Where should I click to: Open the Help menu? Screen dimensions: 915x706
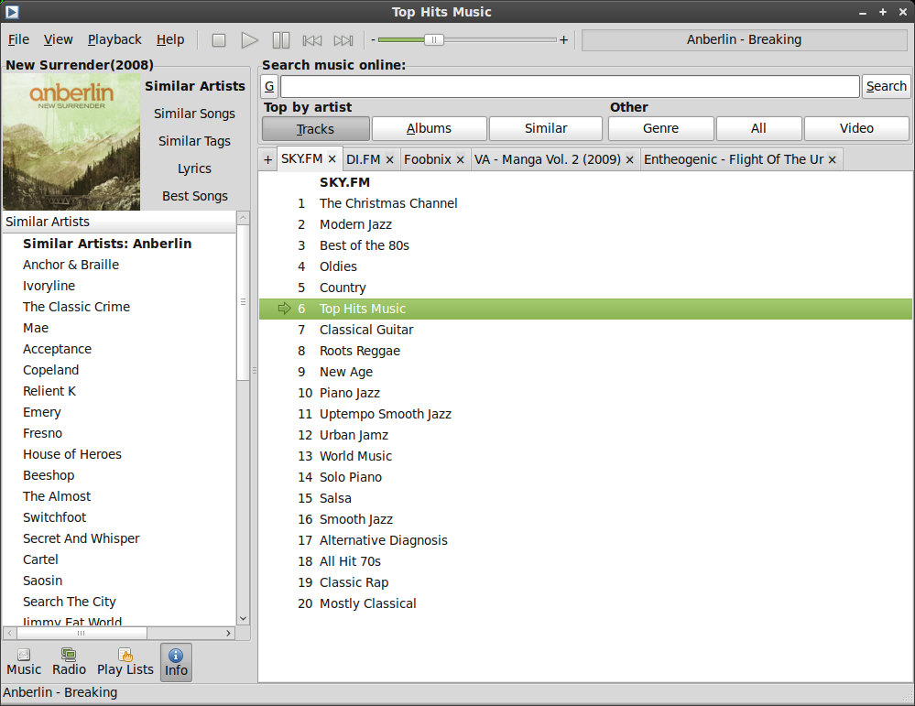point(170,39)
